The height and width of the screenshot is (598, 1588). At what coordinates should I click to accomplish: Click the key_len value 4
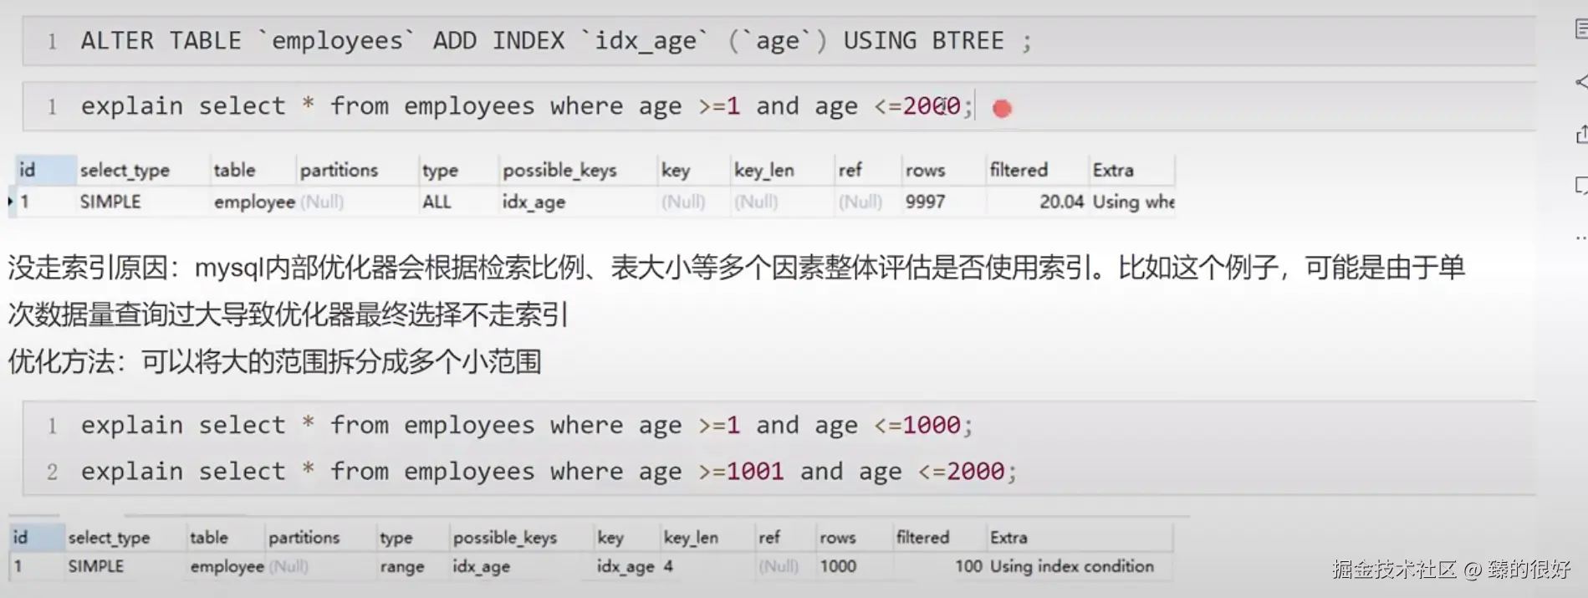coord(668,566)
